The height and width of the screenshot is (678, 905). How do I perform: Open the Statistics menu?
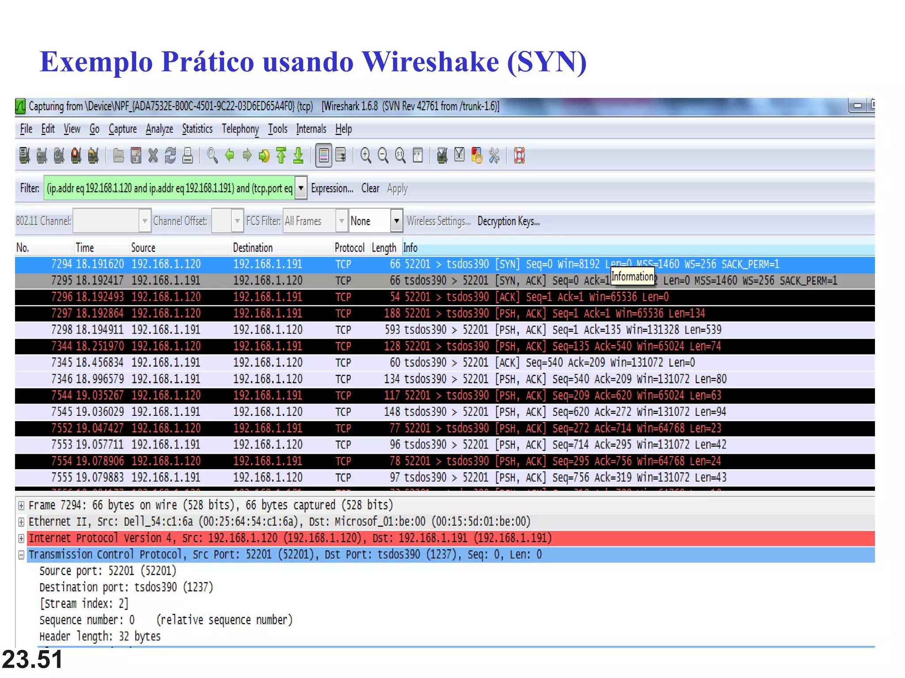[197, 129]
